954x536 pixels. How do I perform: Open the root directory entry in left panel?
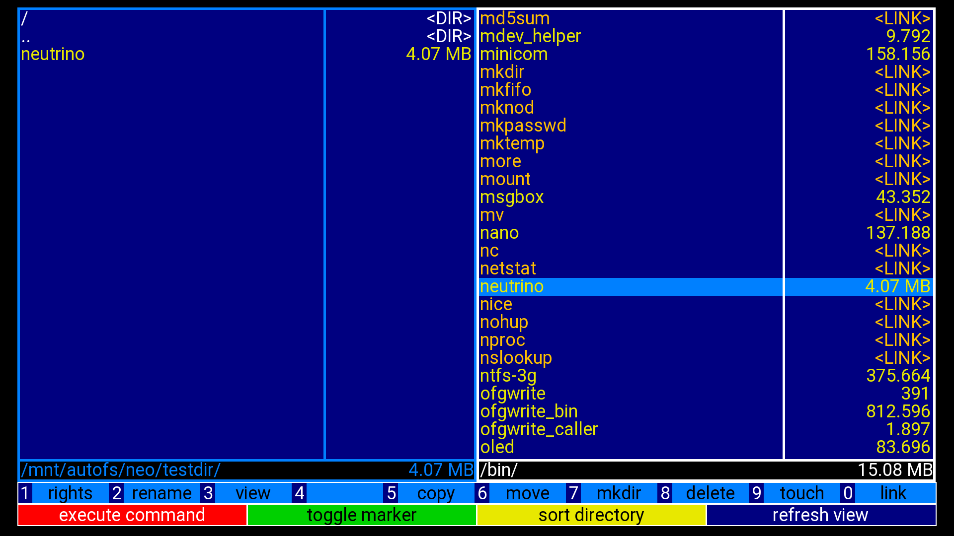[x=25, y=19]
